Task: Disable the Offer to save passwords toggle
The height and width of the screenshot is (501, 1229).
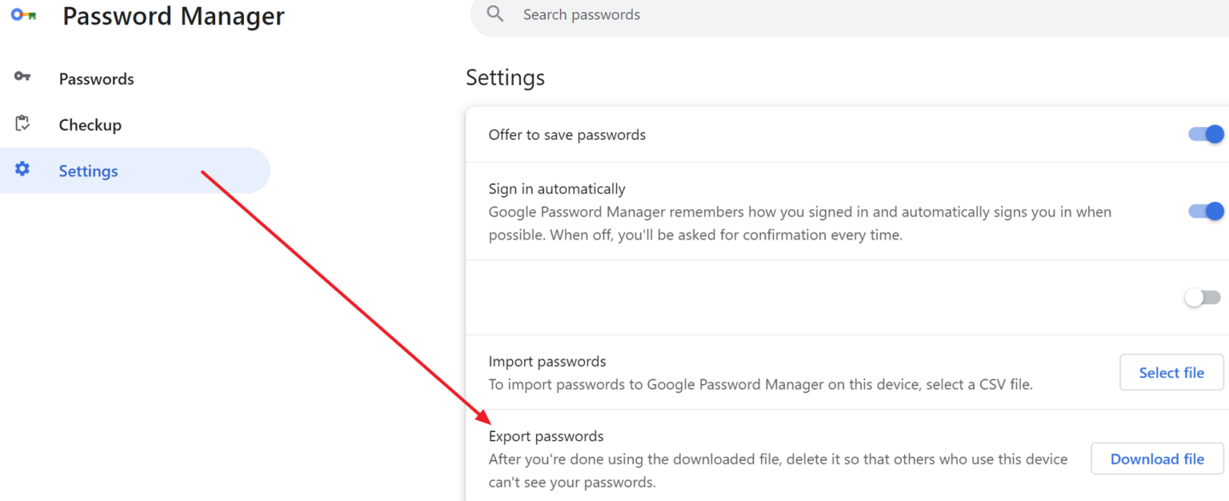Action: [1207, 134]
